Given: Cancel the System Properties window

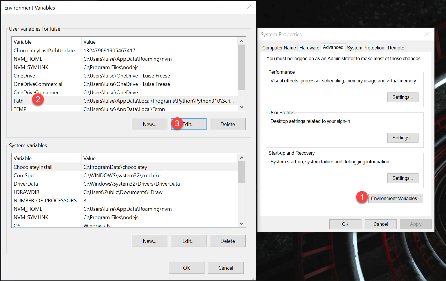Looking at the screenshot, I should (381, 224).
